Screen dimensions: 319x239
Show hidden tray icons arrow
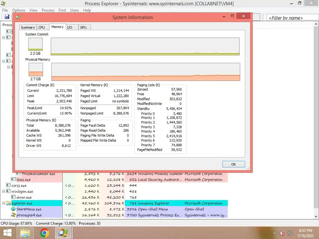[x=274, y=233]
